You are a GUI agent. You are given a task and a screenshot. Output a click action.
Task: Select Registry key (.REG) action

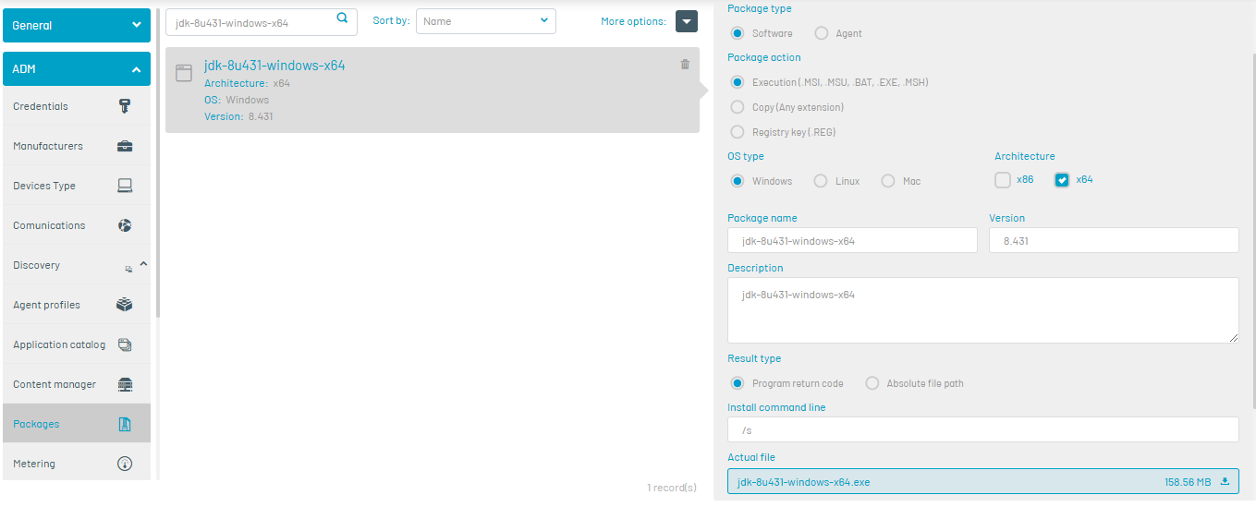738,132
